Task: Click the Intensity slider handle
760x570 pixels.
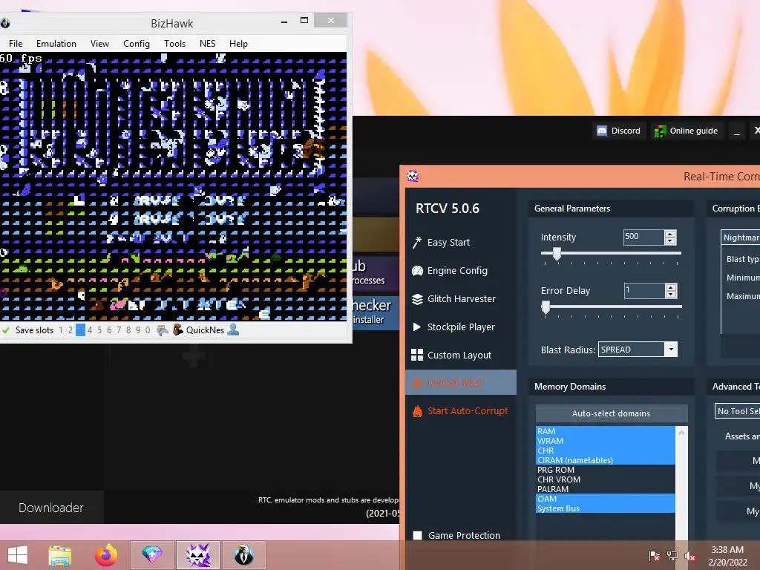Action: [x=557, y=254]
